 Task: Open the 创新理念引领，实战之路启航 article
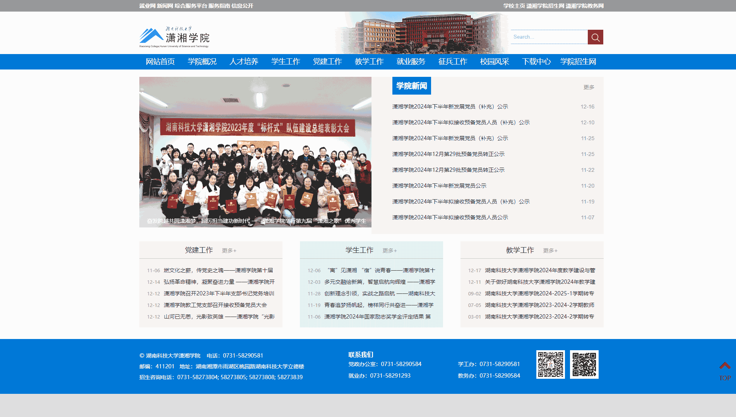point(380,293)
